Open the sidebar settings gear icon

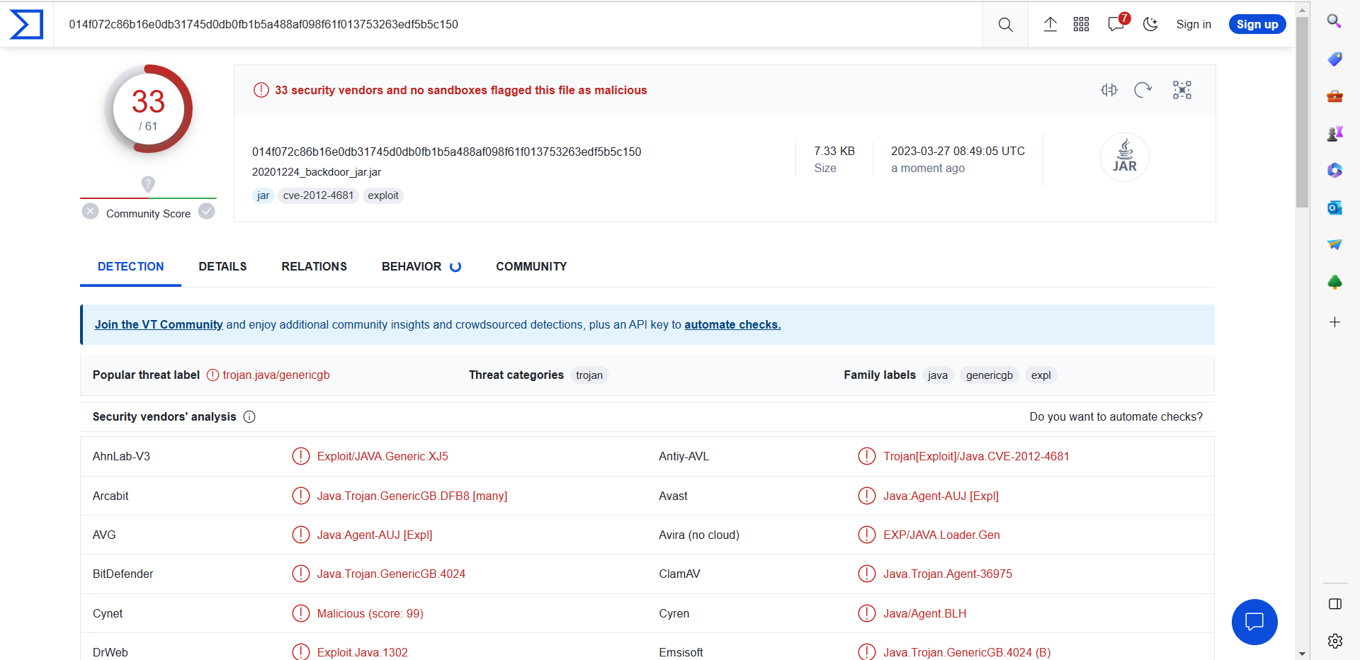(1335, 641)
